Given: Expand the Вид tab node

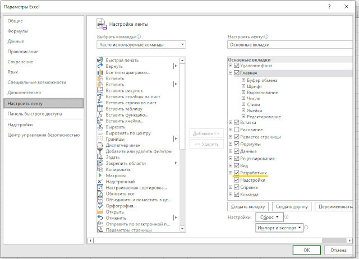Looking at the screenshot, I should tap(231, 165).
